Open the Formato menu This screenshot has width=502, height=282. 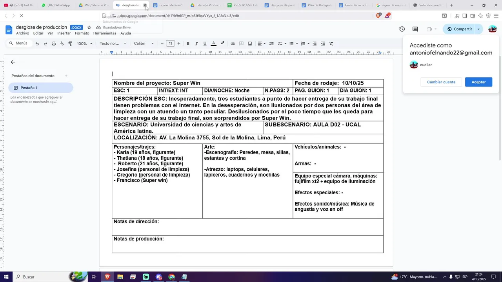click(x=82, y=33)
